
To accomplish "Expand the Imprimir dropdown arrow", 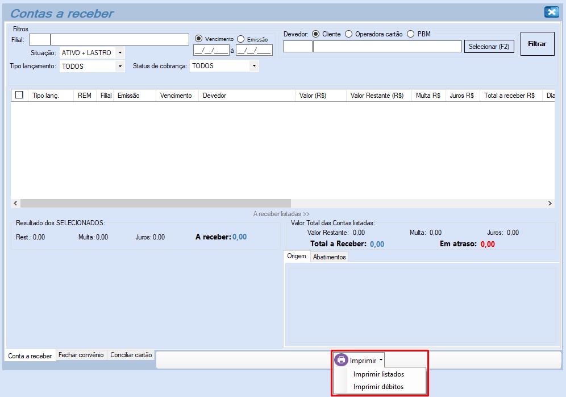I will tap(381, 360).
